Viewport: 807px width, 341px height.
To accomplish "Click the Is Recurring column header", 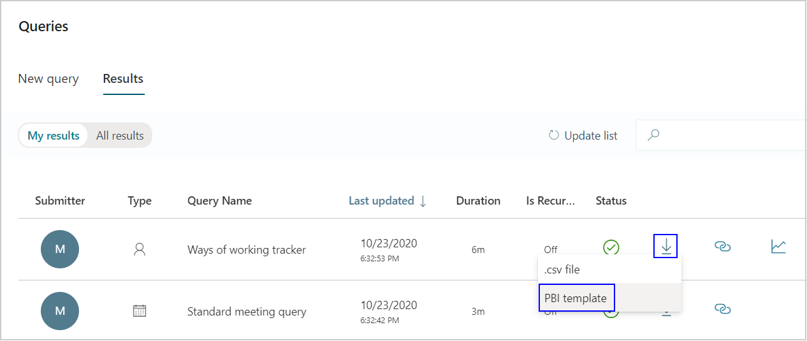I will point(551,201).
